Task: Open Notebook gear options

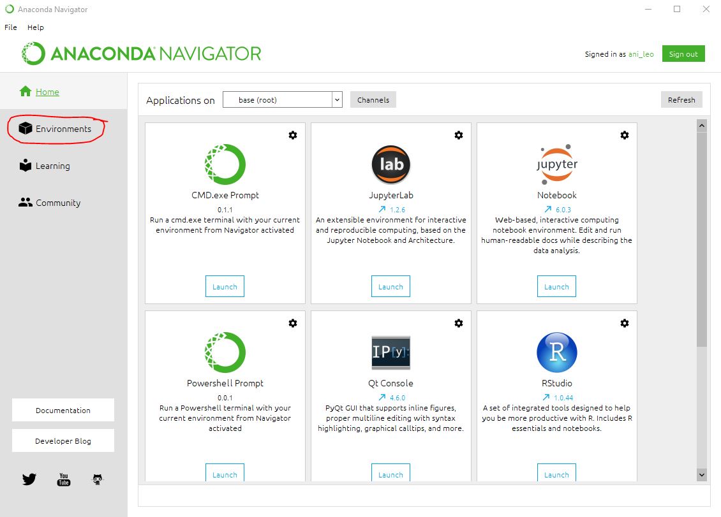Action: click(625, 135)
